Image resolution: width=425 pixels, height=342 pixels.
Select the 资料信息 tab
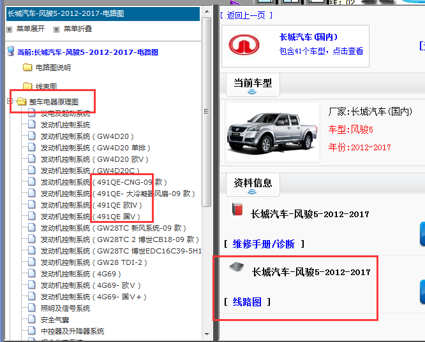pos(253,185)
